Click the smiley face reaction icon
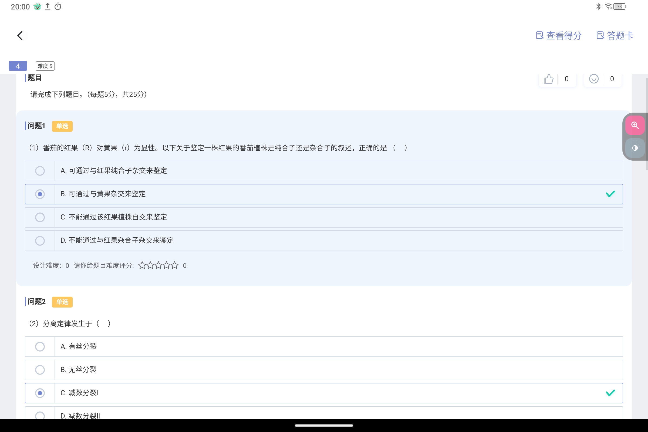The image size is (648, 432). point(593,79)
